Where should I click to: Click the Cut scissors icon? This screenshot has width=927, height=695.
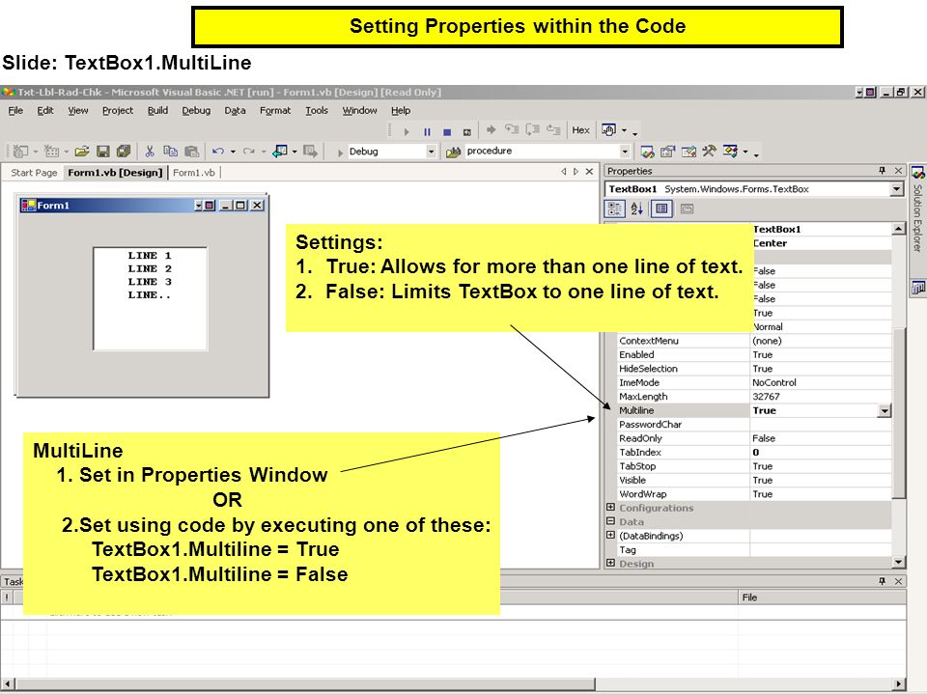point(150,152)
